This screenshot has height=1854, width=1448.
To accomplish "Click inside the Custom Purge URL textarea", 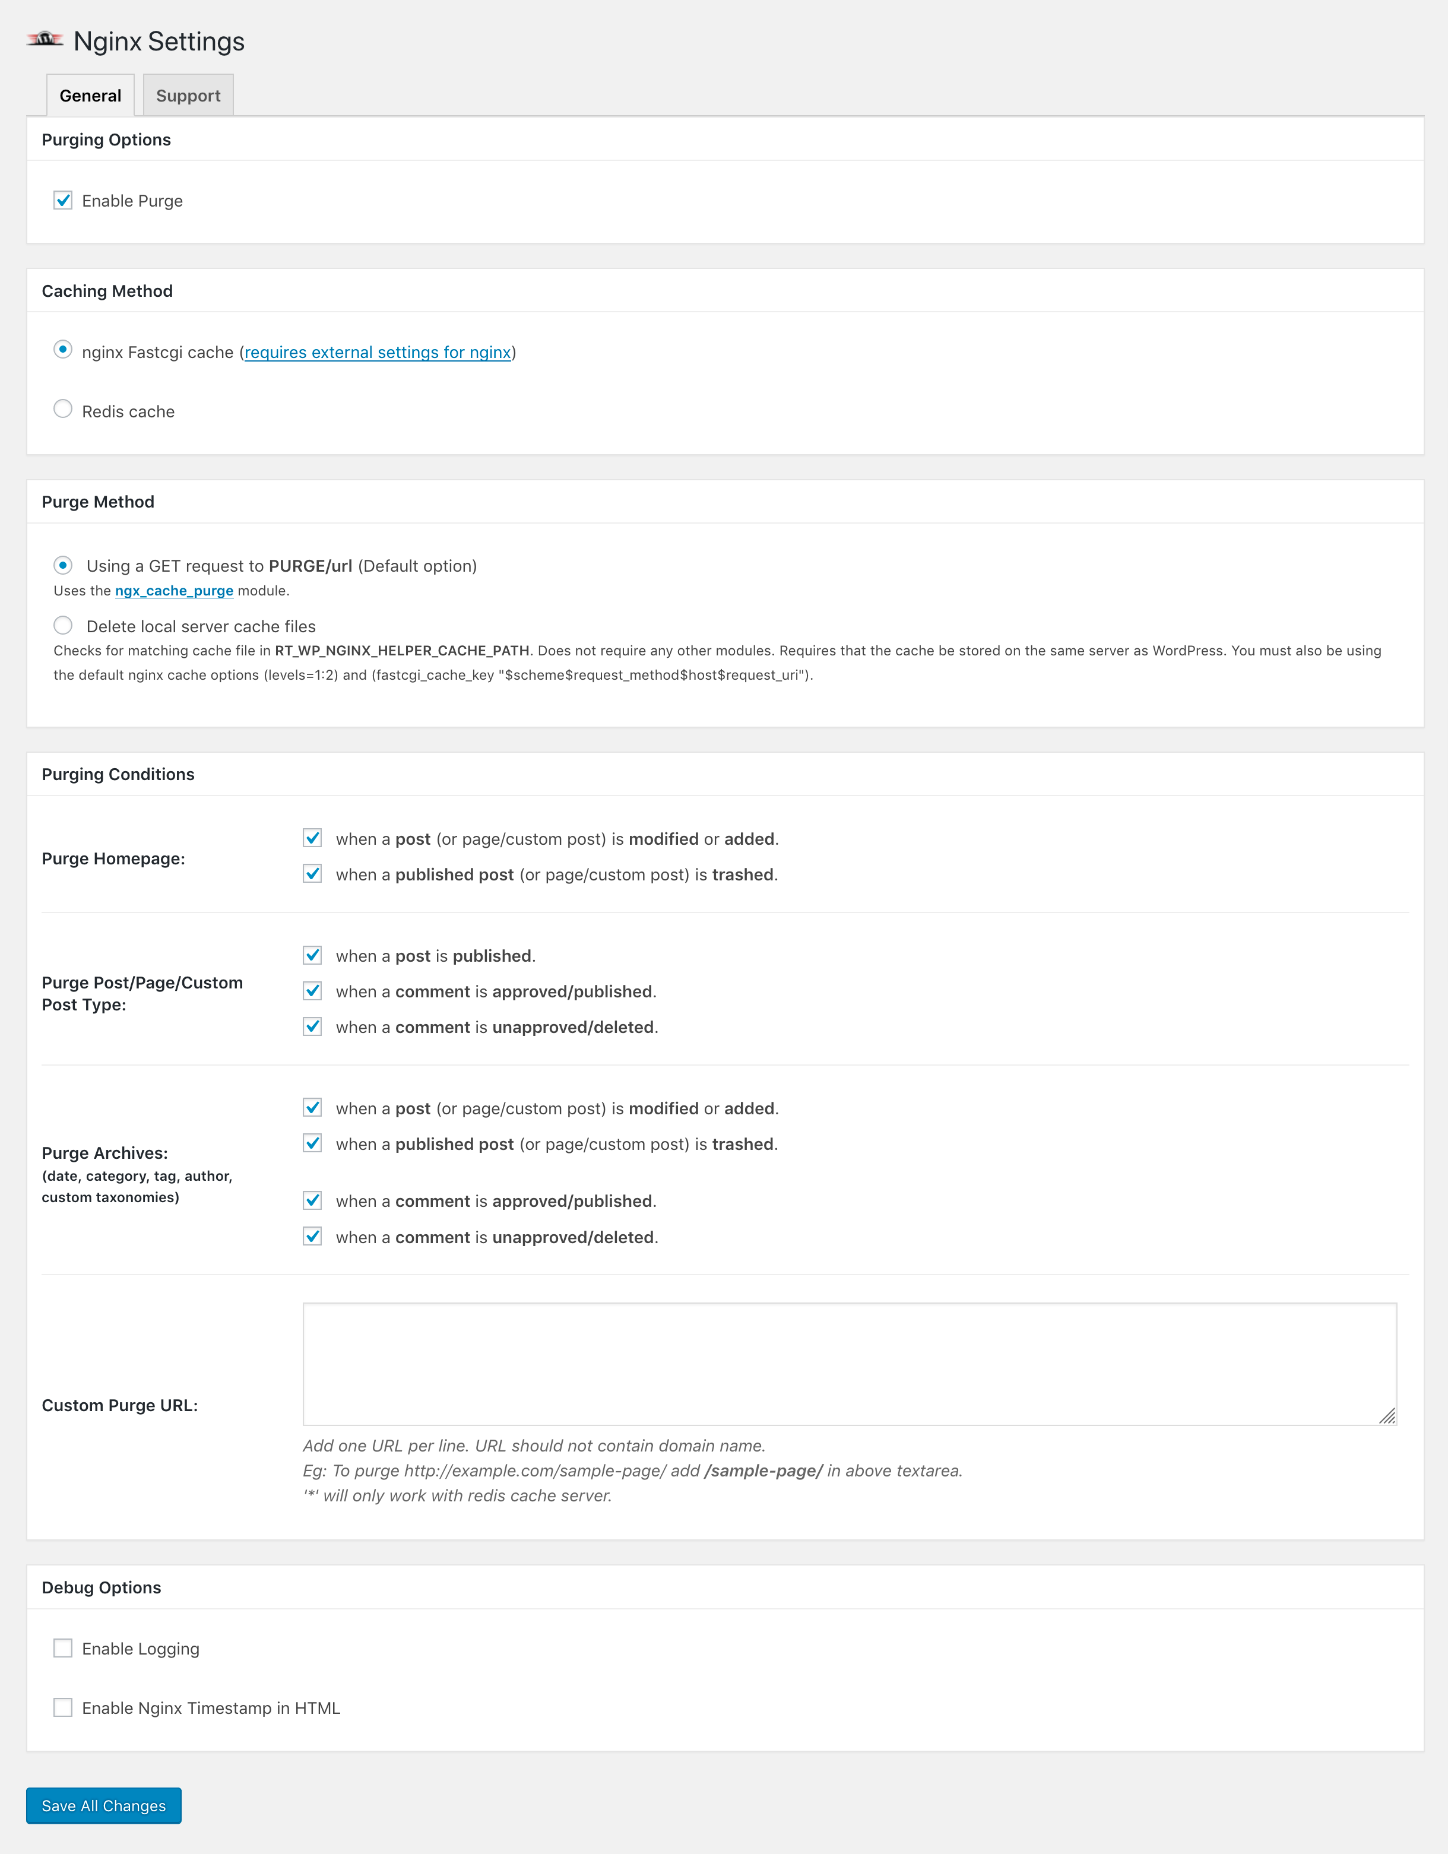I will click(850, 1364).
